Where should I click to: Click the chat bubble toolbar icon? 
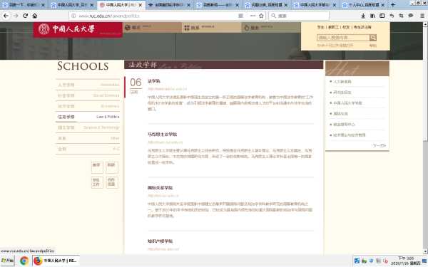pos(411,16)
